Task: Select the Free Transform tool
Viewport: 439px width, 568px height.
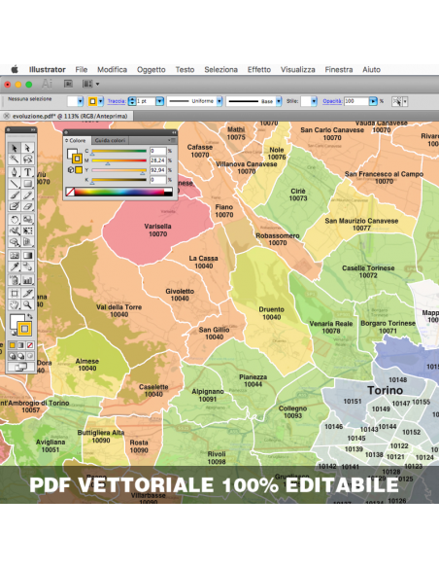Action: tap(27, 231)
